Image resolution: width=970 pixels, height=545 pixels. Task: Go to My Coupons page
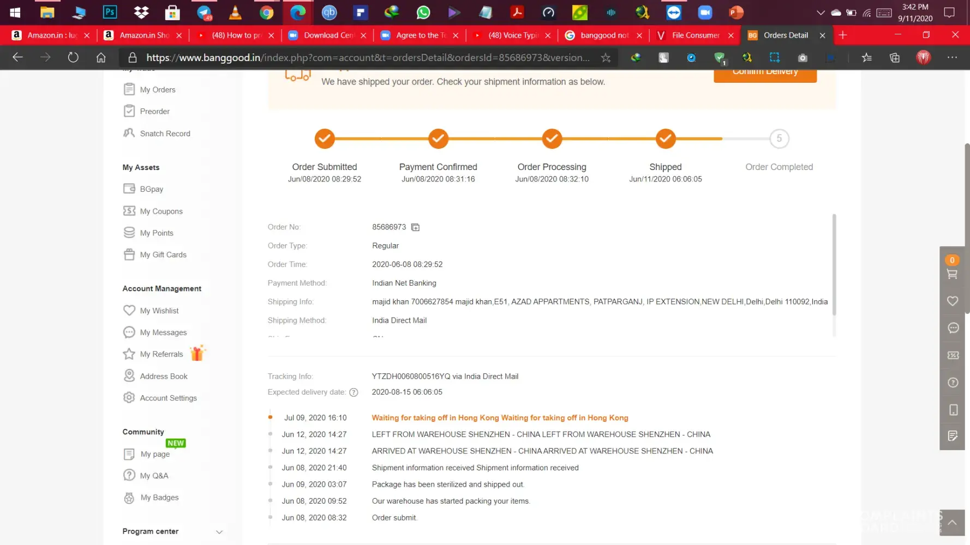161,211
